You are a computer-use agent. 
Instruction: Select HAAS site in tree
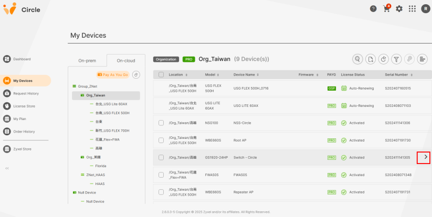click(100, 184)
